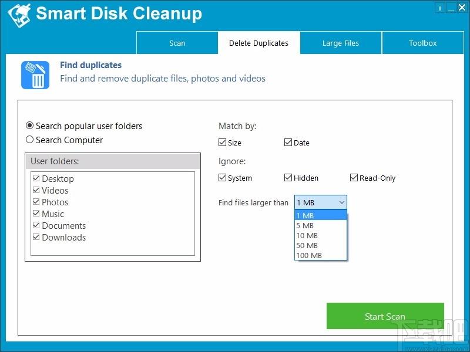The height and width of the screenshot is (352, 470).
Task: Click the User folders list header
Action: point(113,161)
